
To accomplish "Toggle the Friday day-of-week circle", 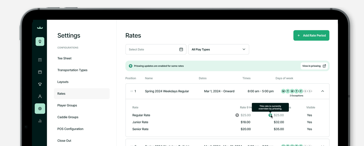I will point(301,91).
